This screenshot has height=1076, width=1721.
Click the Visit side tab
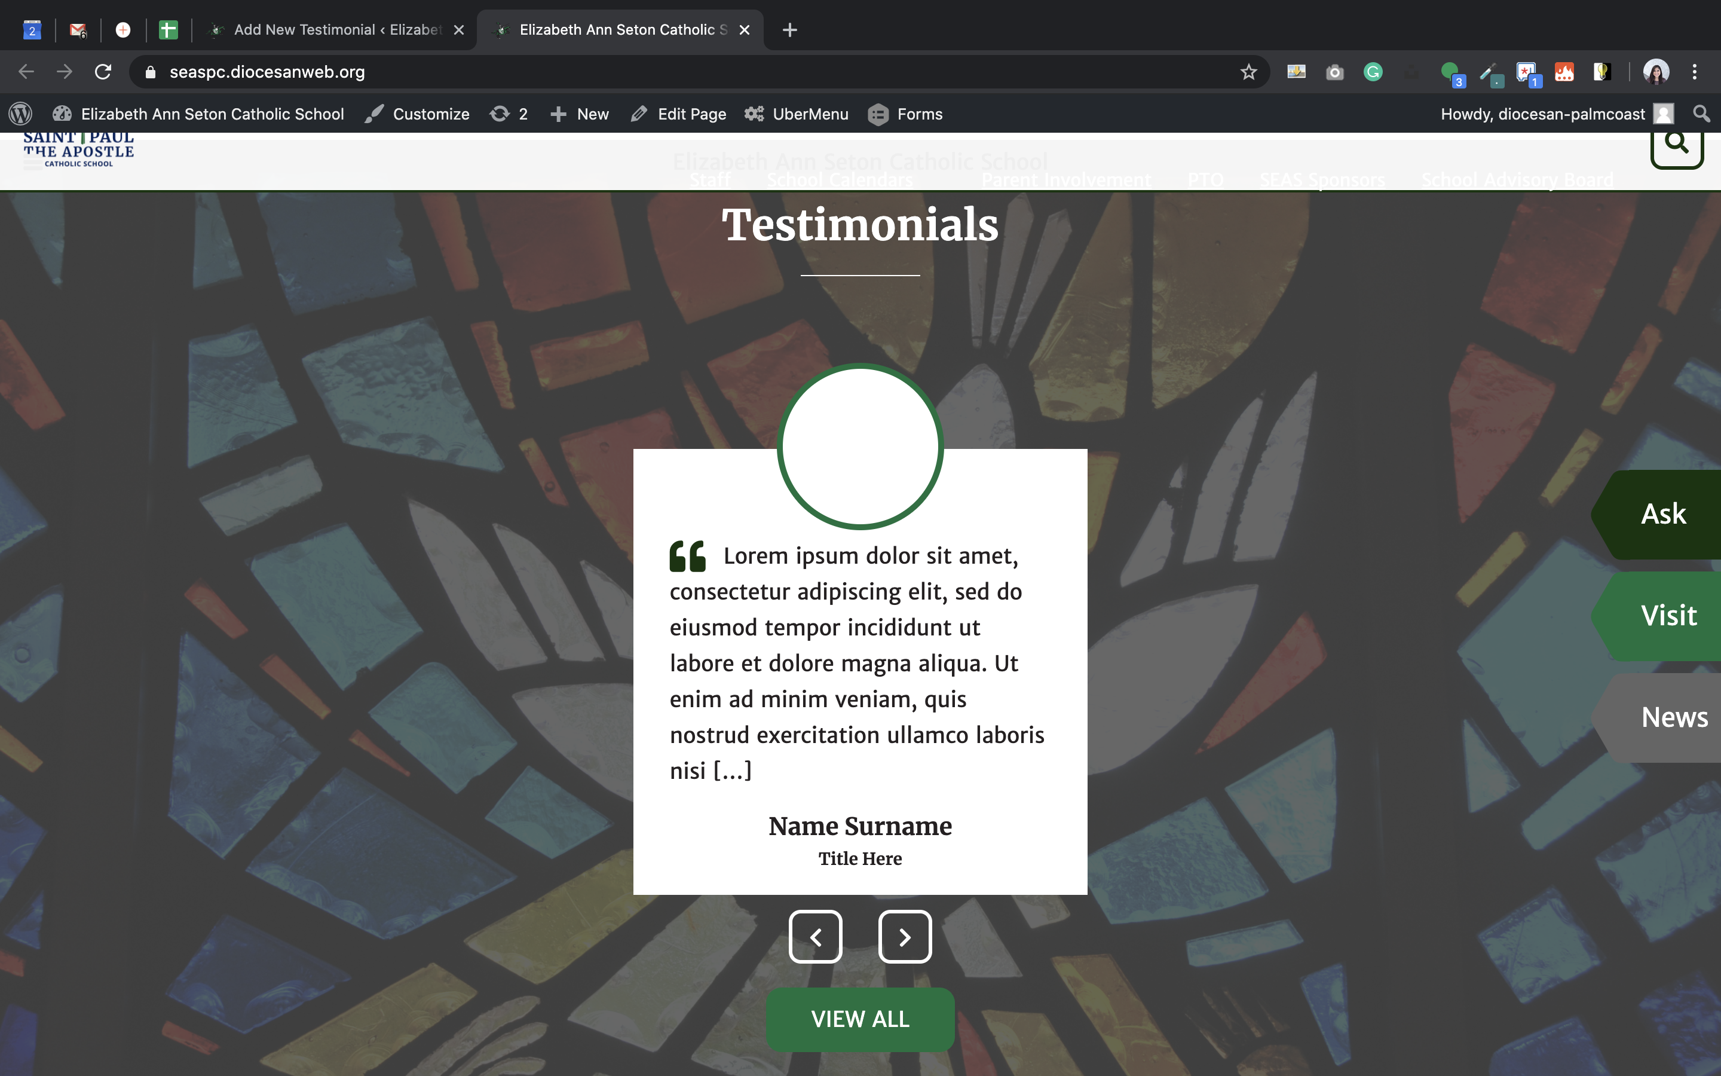pos(1668,616)
